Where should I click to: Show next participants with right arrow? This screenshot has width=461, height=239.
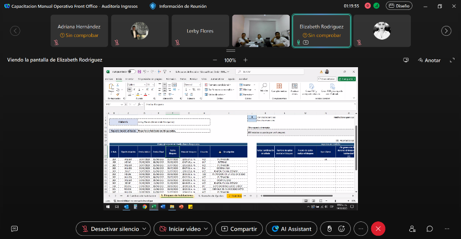tap(445, 31)
